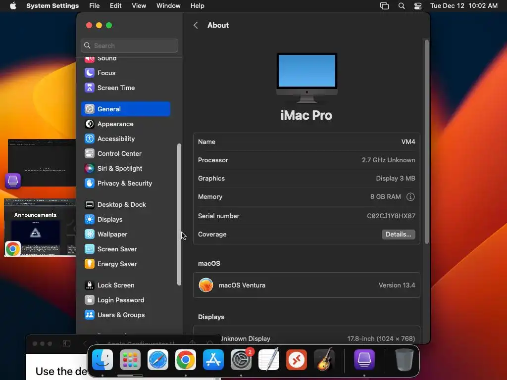This screenshot has height=380, width=507.
Task: Click the About pane vertical scrollbar
Action: 426,142
